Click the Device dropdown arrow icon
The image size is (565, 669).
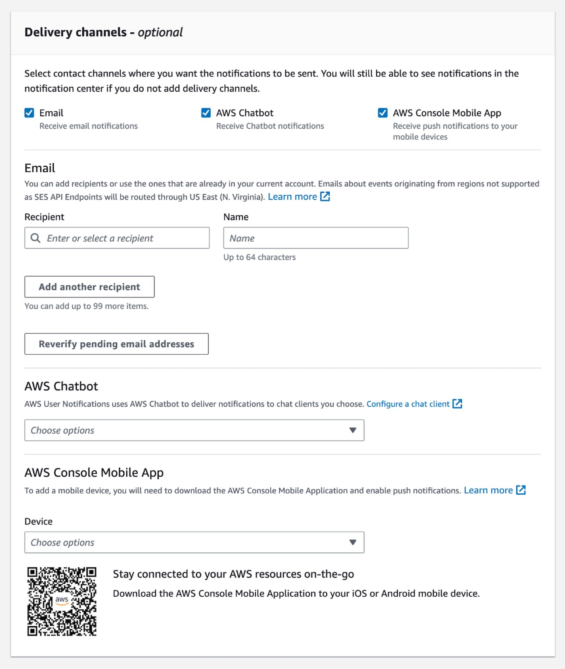point(353,542)
